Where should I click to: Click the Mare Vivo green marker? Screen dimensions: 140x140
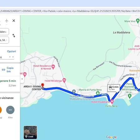[x=138, y=21]
